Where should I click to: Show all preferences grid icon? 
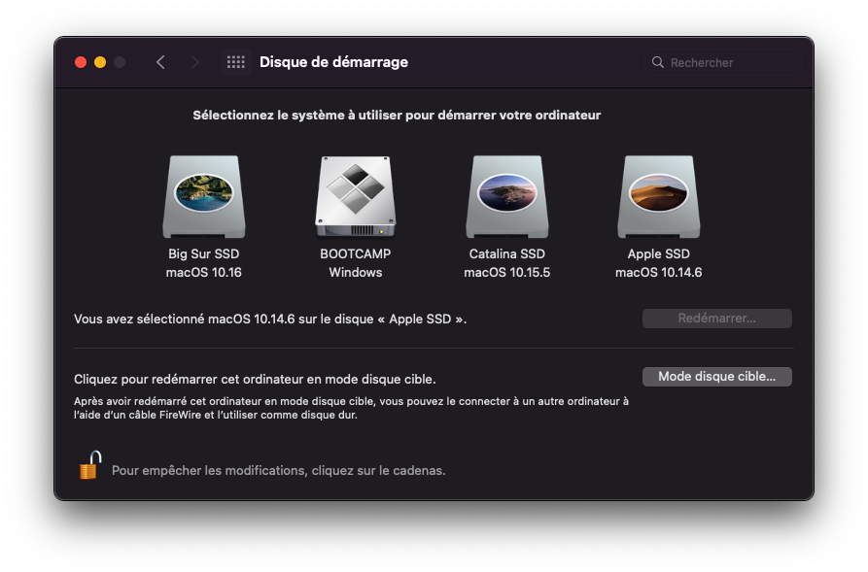tap(236, 62)
